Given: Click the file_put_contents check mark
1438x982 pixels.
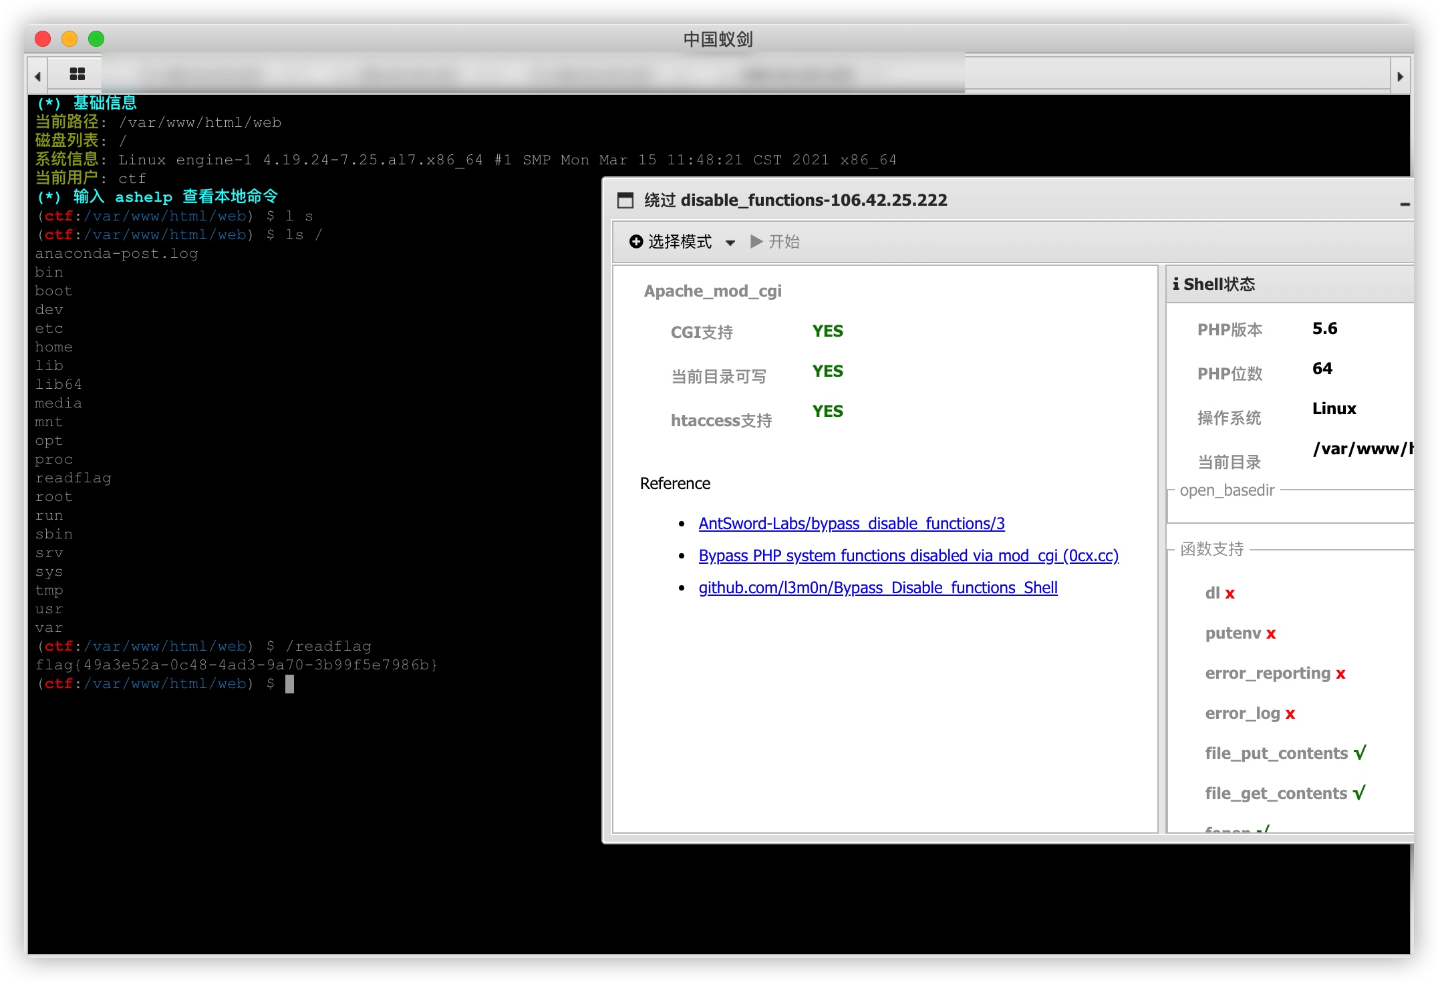Looking at the screenshot, I should (x=1360, y=754).
